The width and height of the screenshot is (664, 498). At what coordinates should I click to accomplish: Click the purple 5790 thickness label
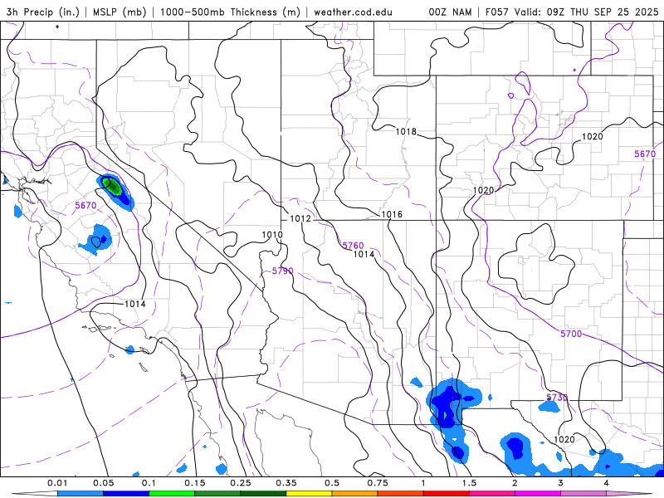282,271
